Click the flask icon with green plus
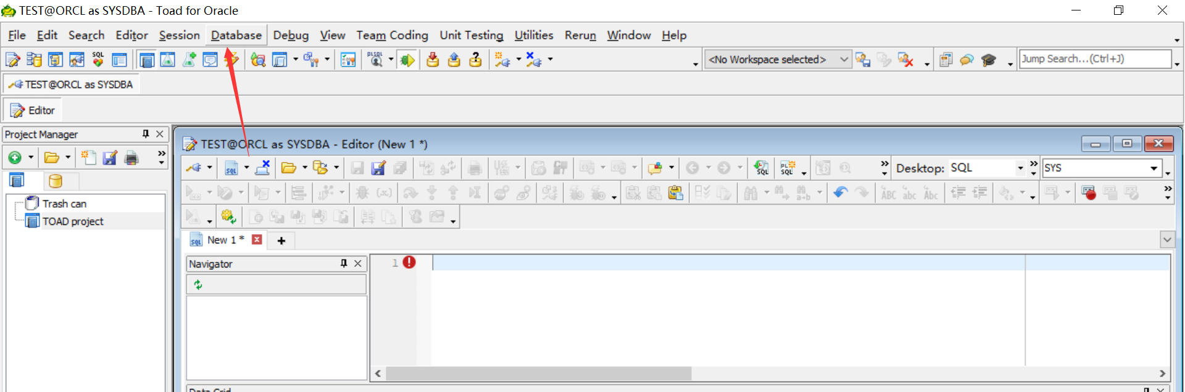Viewport: 1185px width, 392px height. (x=189, y=60)
